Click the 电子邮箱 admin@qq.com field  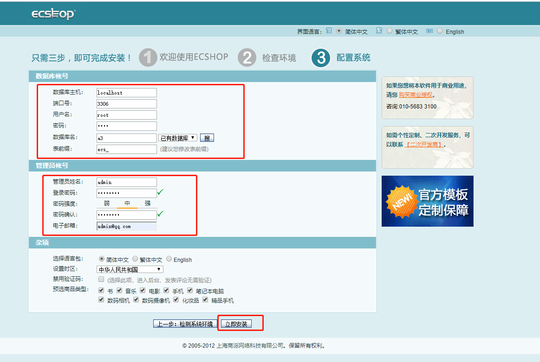(x=127, y=226)
